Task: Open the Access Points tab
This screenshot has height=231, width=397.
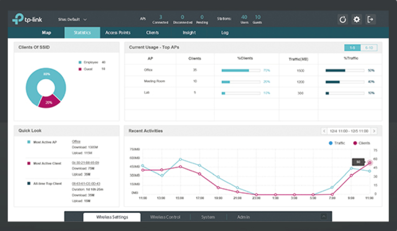Action: pyautogui.click(x=118, y=33)
